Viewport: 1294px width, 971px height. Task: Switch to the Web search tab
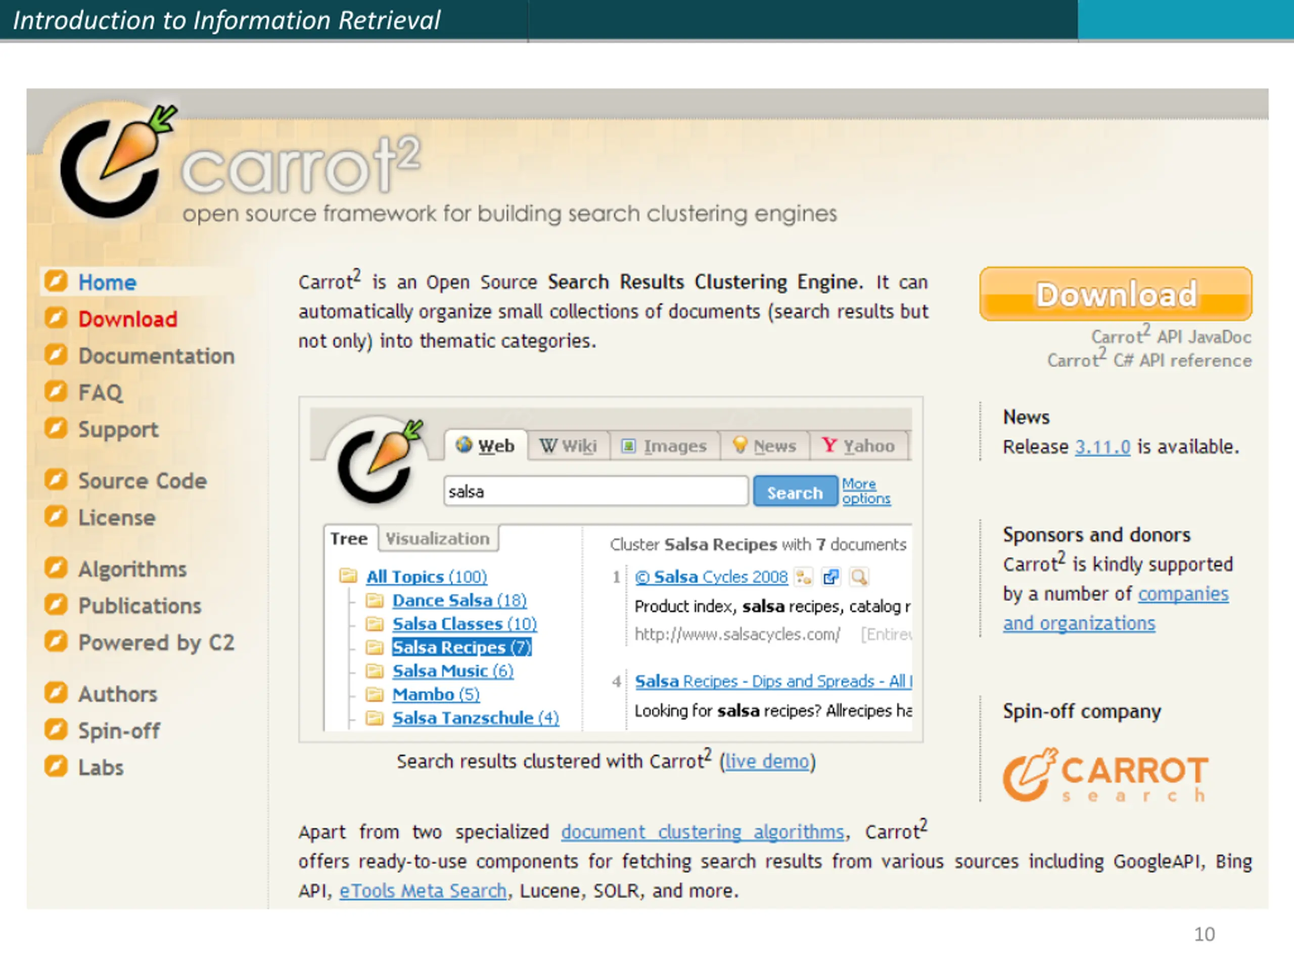coord(486,446)
